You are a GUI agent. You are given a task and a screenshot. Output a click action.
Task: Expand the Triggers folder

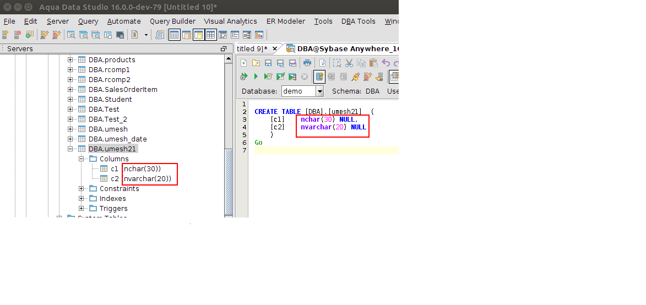click(x=81, y=208)
